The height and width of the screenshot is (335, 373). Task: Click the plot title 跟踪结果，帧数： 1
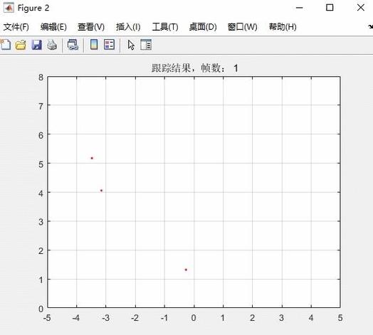click(x=195, y=68)
